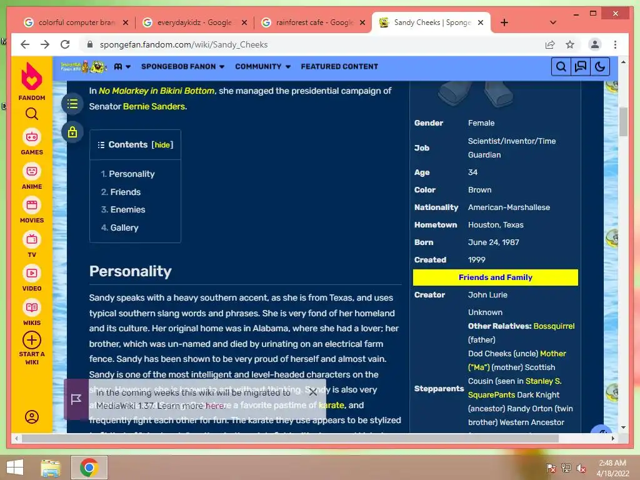Click the page lock icon
Image resolution: width=640 pixels, height=480 pixels.
coord(72,132)
